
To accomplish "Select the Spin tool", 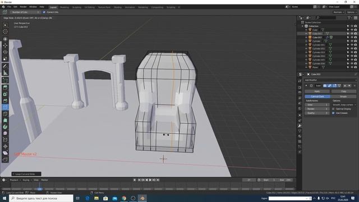I will click(5, 127).
